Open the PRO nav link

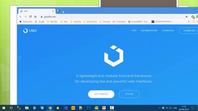click(134, 31)
